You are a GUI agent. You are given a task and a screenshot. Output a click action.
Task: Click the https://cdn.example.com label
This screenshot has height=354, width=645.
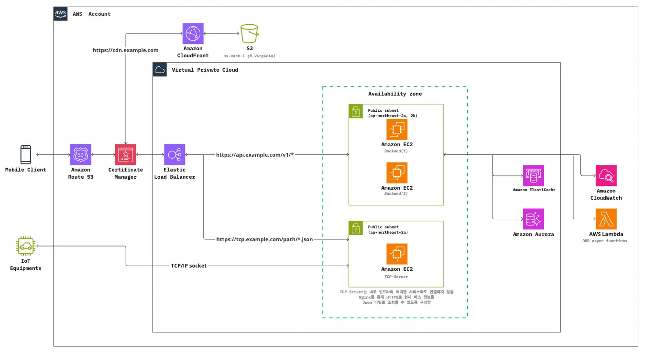pos(126,50)
